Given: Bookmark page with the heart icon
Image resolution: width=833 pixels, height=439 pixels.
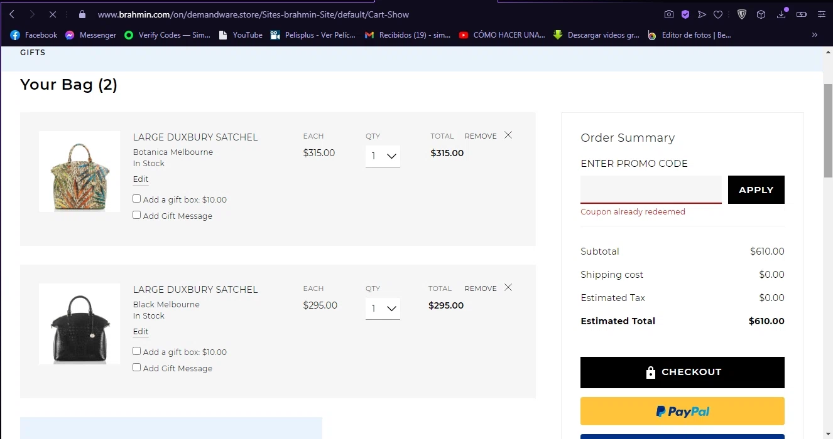Looking at the screenshot, I should pos(718,14).
